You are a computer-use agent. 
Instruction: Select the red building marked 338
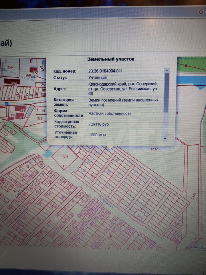(x=23, y=110)
